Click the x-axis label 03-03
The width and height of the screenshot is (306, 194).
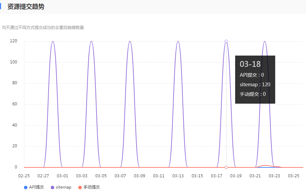82,176
